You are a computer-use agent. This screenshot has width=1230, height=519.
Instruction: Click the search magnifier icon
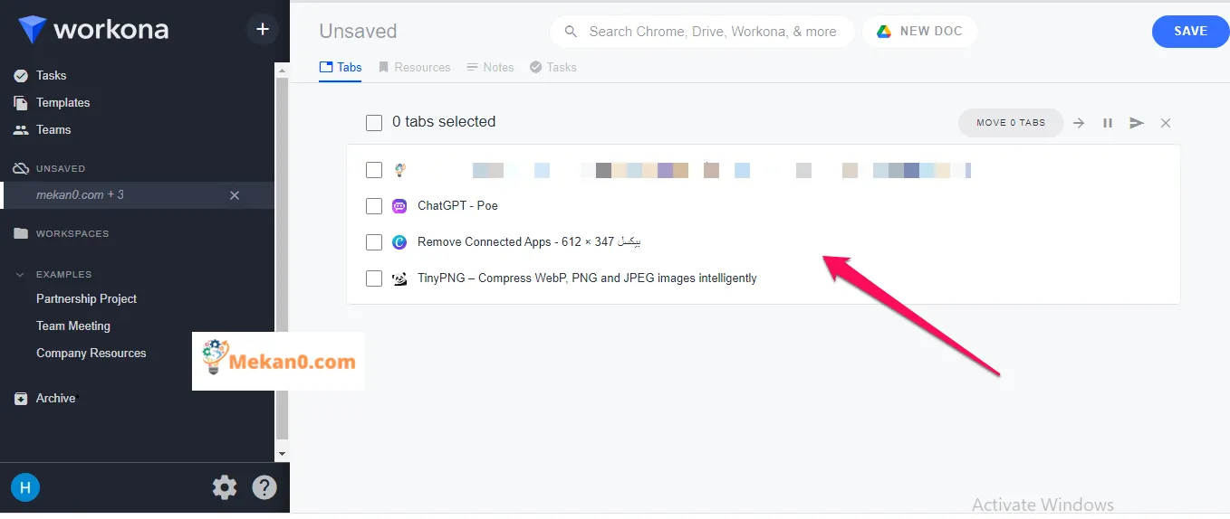coord(571,31)
